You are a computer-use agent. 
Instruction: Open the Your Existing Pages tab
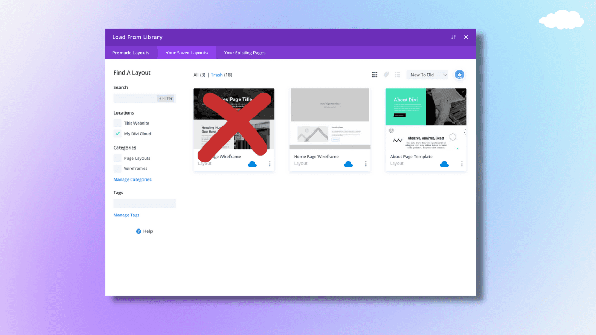coord(244,53)
